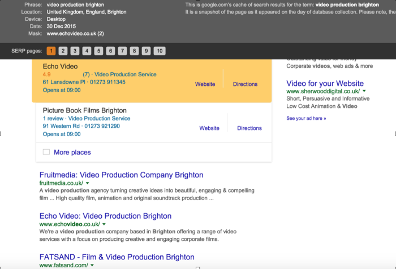Go to SERP page 6
396x269 pixels.
(x=110, y=51)
